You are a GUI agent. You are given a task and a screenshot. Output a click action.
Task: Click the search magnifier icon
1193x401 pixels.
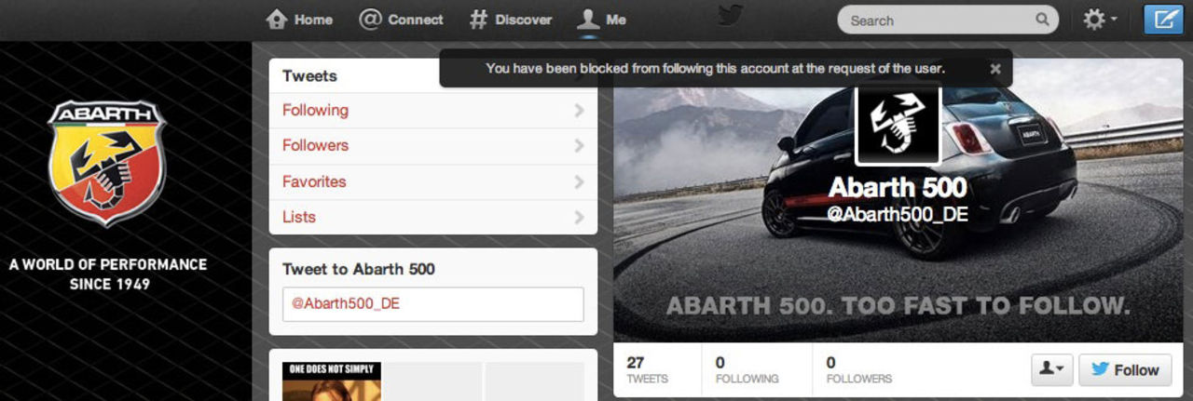[1042, 20]
